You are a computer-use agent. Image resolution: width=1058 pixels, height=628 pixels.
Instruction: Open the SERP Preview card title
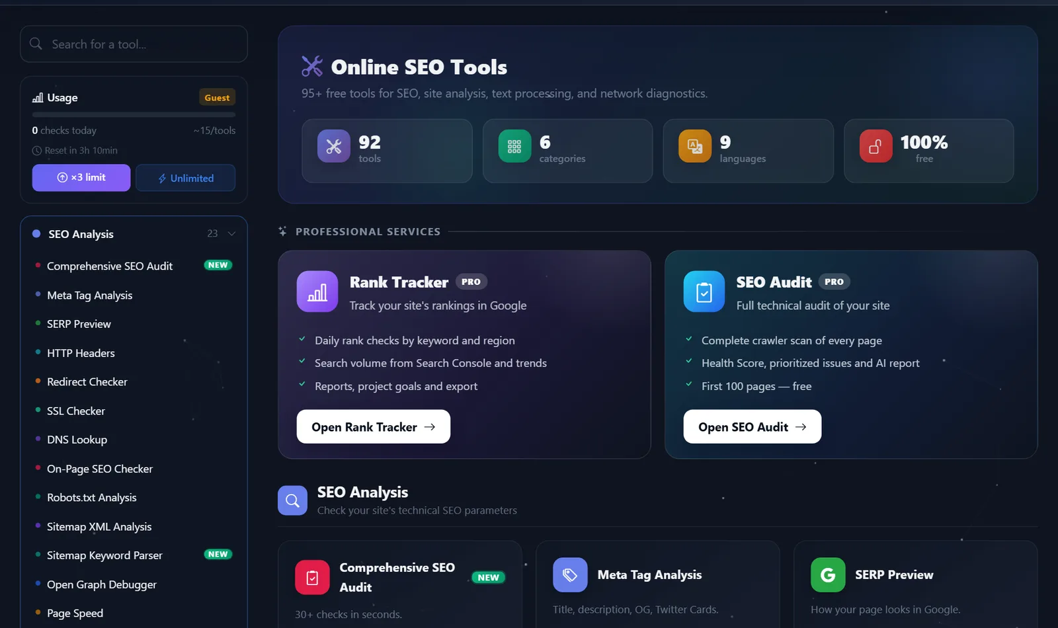click(894, 575)
